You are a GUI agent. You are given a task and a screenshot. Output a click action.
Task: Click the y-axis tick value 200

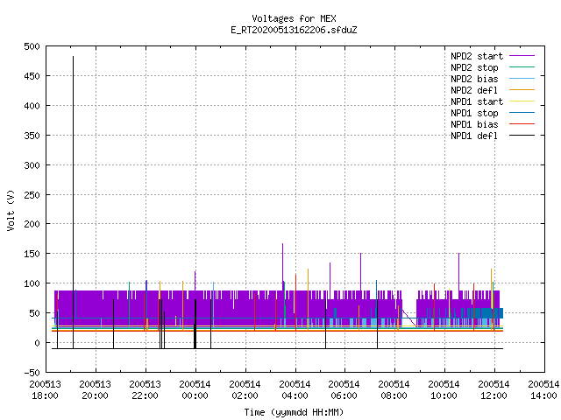[x=32, y=224]
